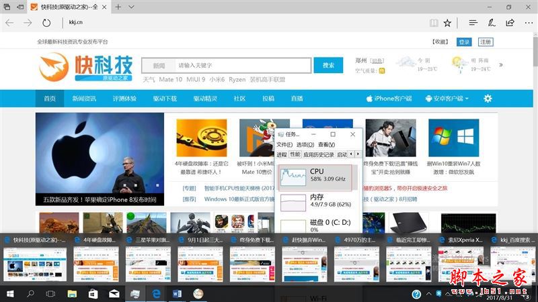The image size is (538, 302).
Task: Add page to favorites with star icon
Action: click(447, 23)
